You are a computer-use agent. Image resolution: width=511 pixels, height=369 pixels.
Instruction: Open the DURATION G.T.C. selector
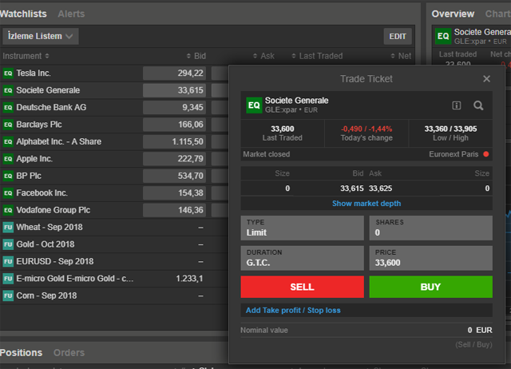pyautogui.click(x=302, y=258)
